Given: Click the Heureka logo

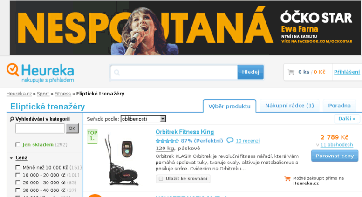Looking at the screenshot, I should 40,73.
